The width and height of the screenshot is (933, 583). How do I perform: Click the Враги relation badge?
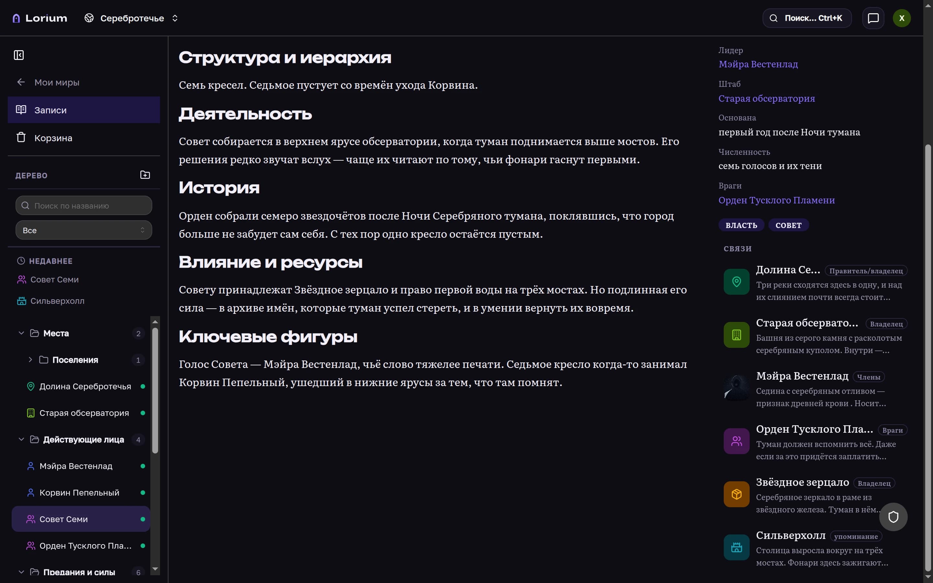892,430
